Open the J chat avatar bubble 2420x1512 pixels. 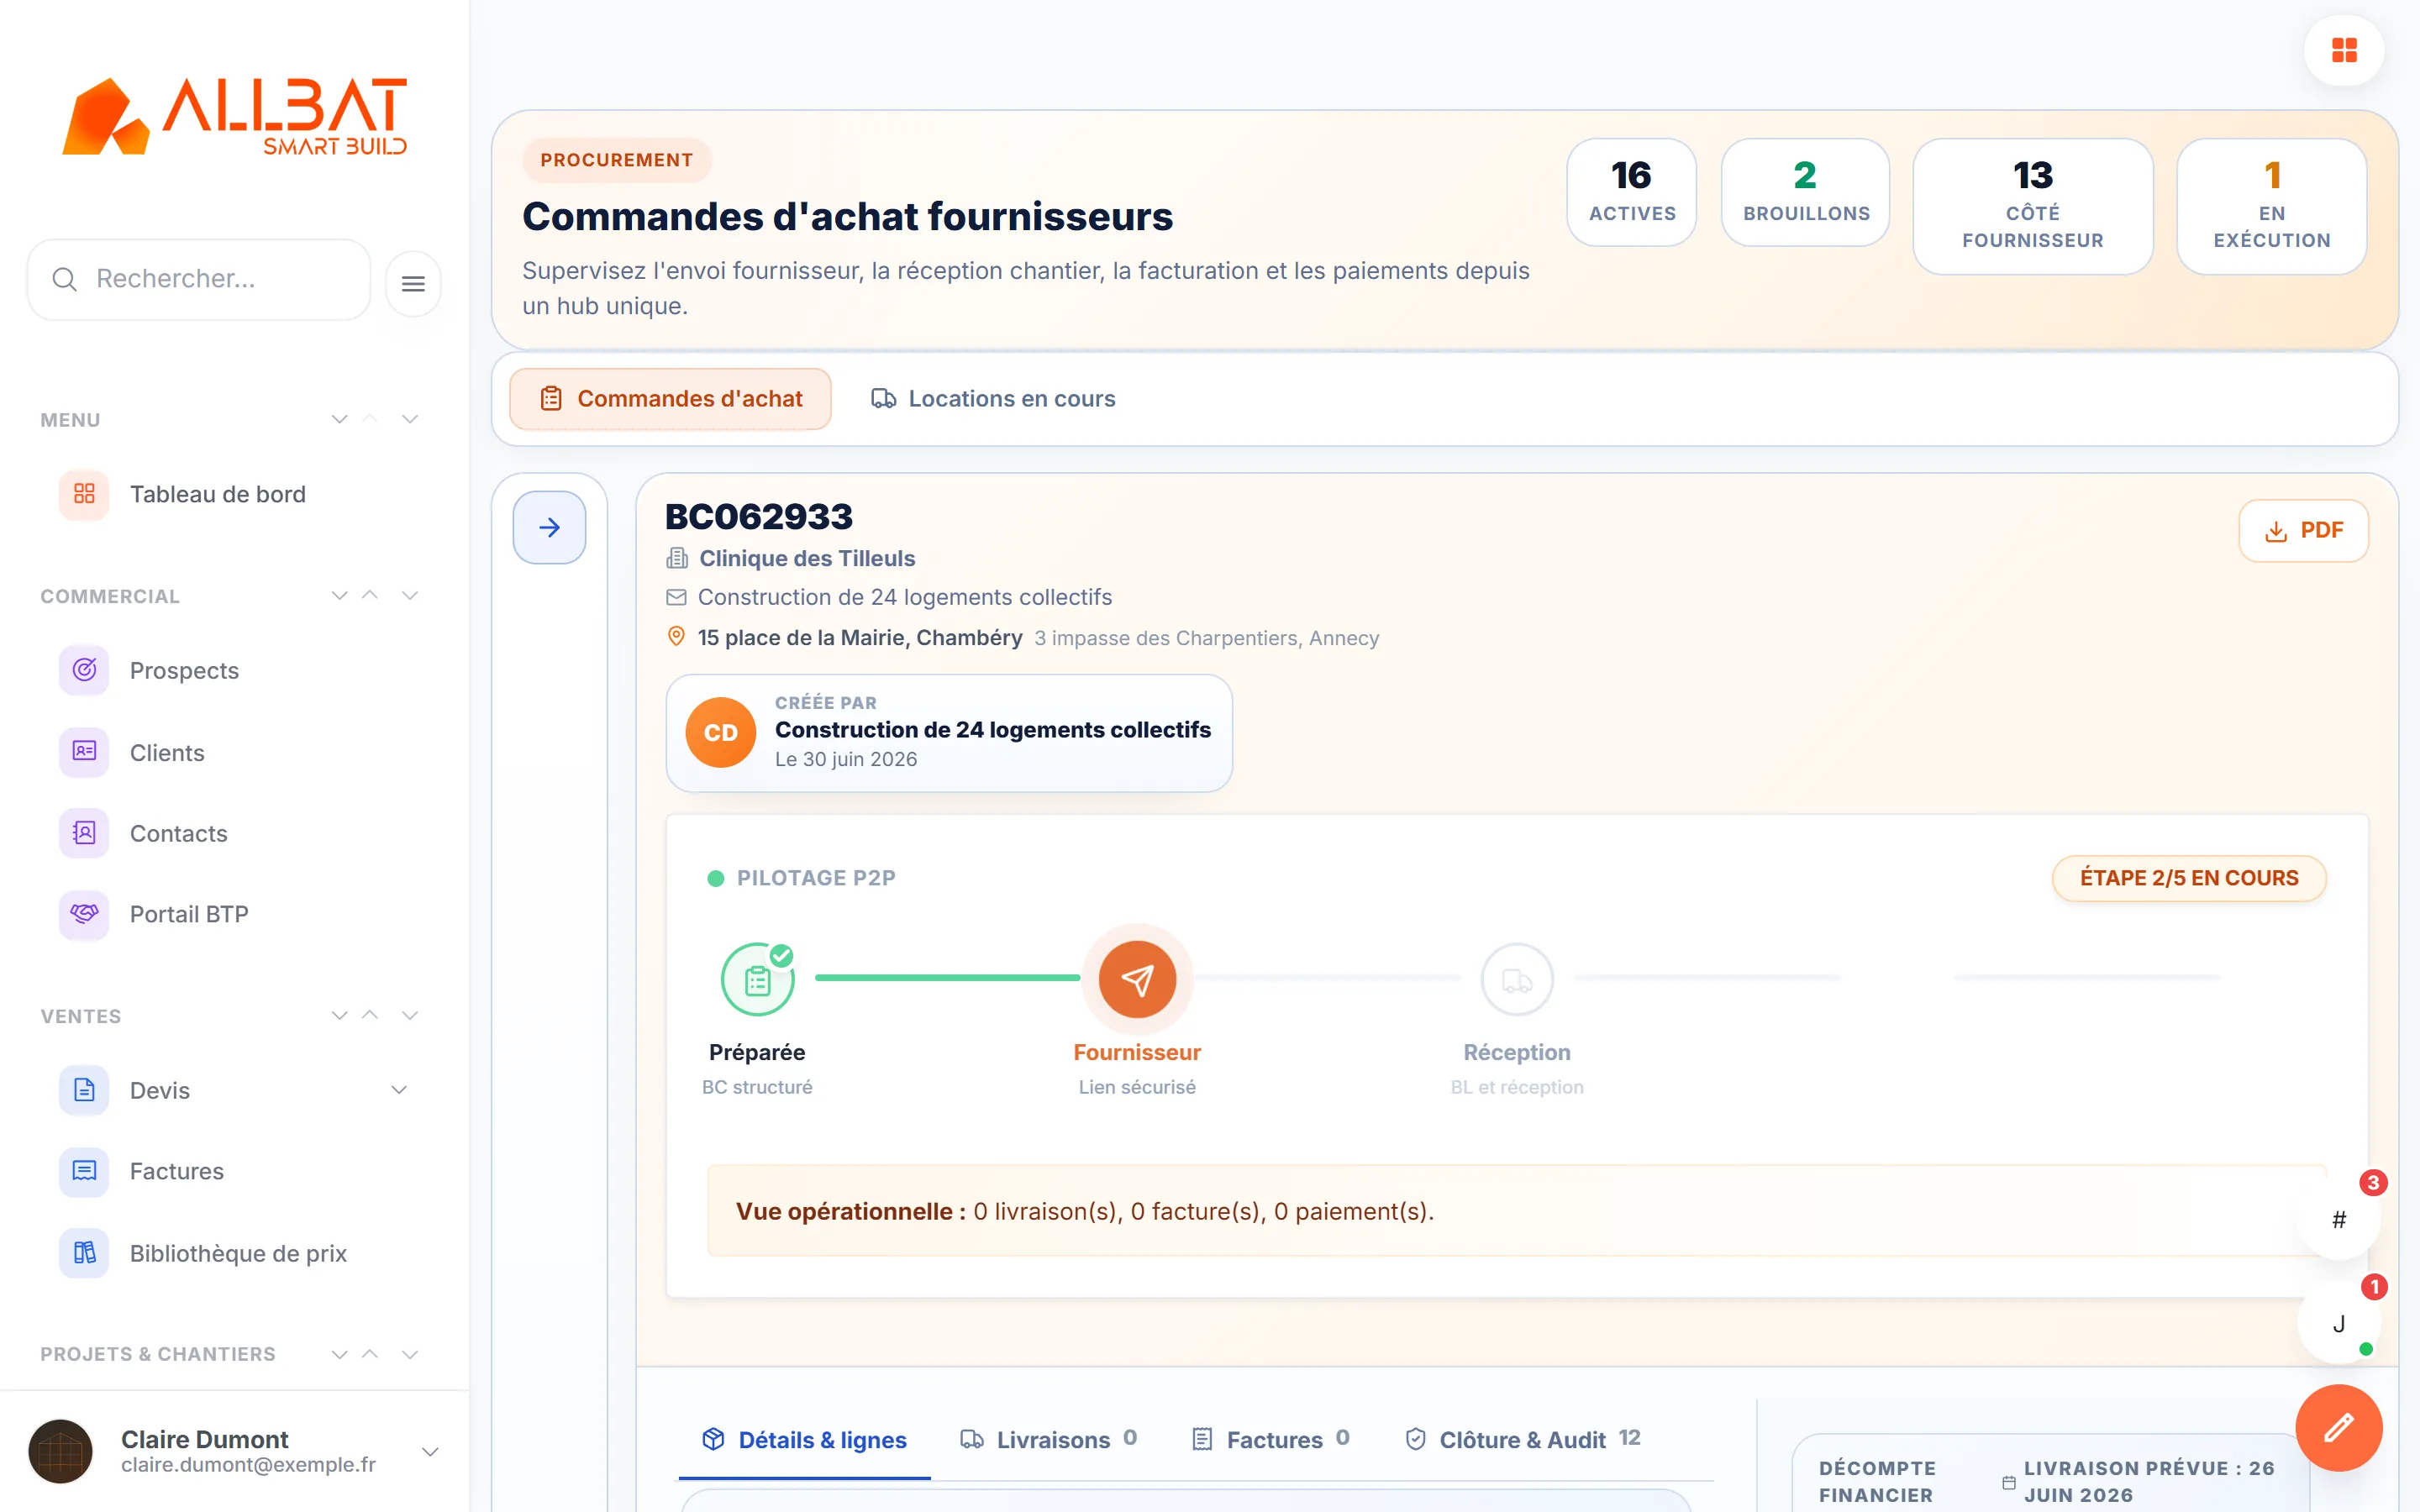point(2339,1323)
